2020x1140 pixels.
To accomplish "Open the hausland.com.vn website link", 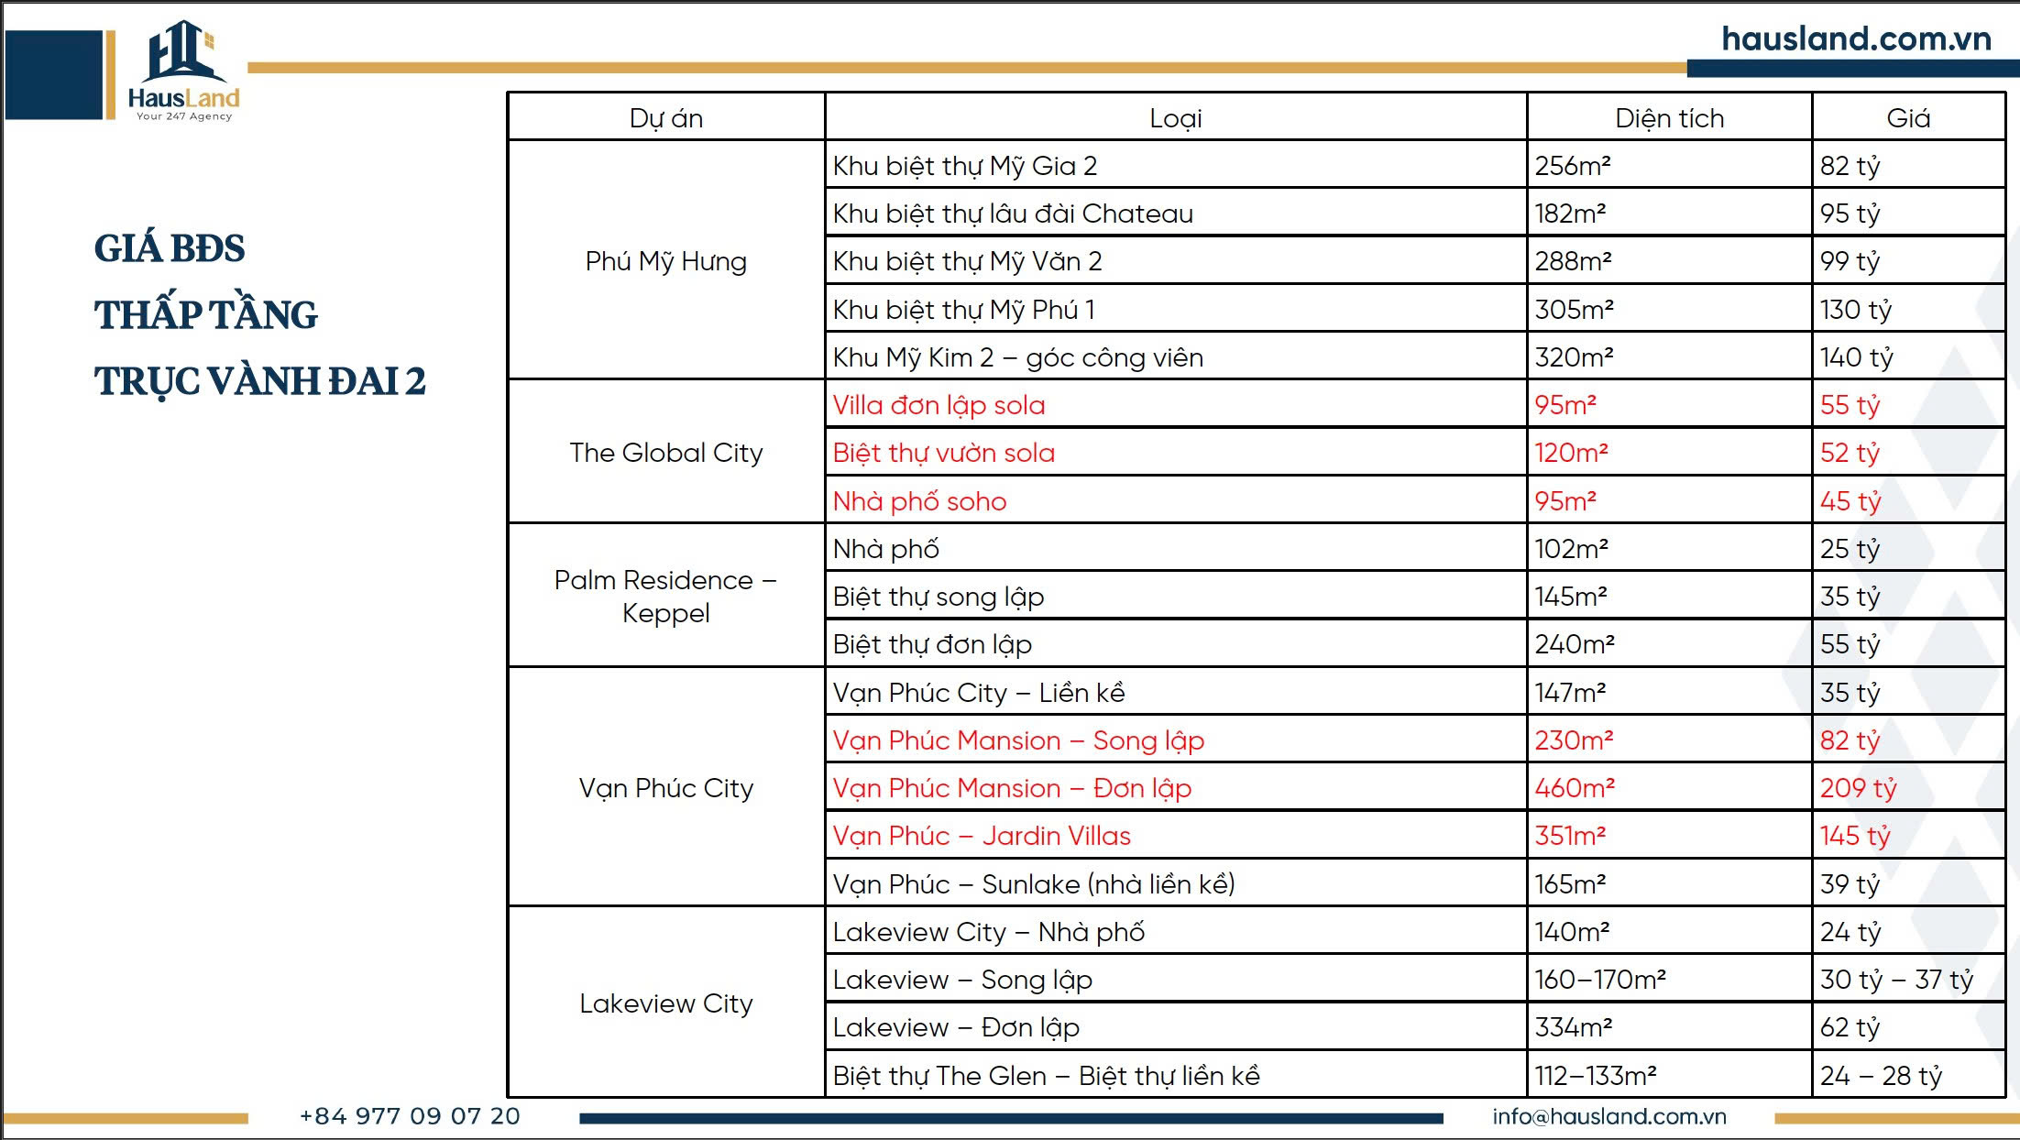I will click(x=1856, y=38).
